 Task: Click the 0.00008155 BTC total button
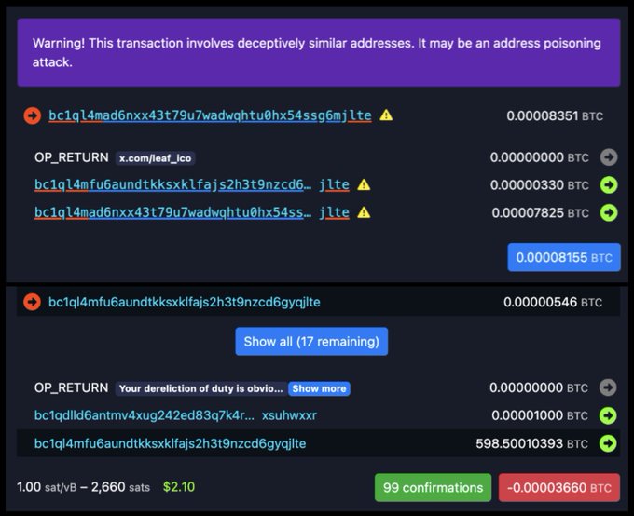point(564,257)
